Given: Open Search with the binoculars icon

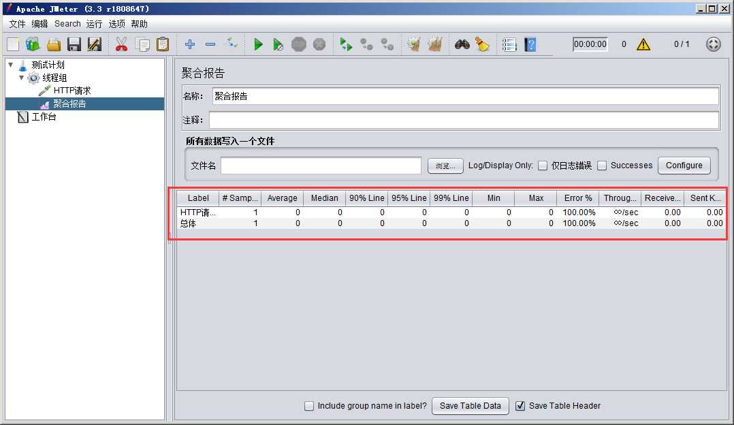Looking at the screenshot, I should pyautogui.click(x=462, y=44).
